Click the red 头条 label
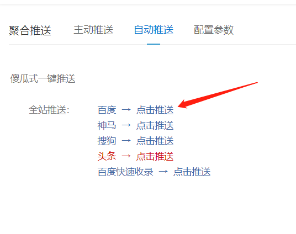Screen dimensions: 296x234 click(107, 156)
